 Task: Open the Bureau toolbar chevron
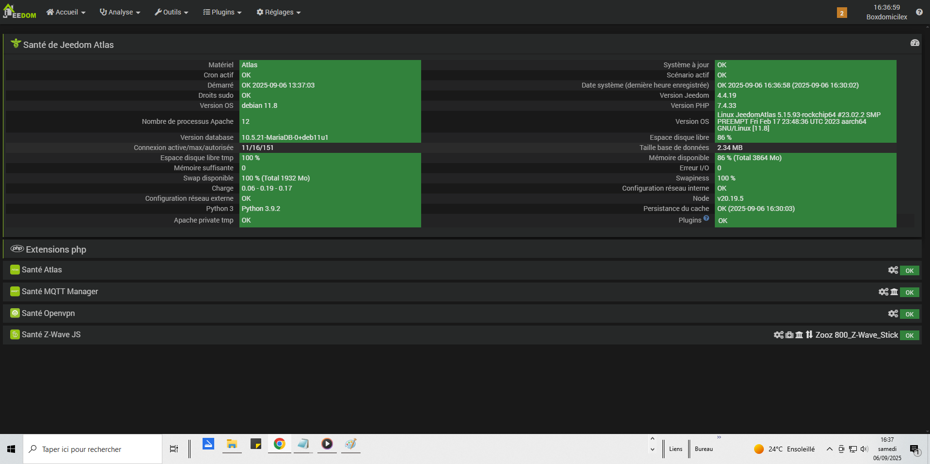[x=719, y=437]
